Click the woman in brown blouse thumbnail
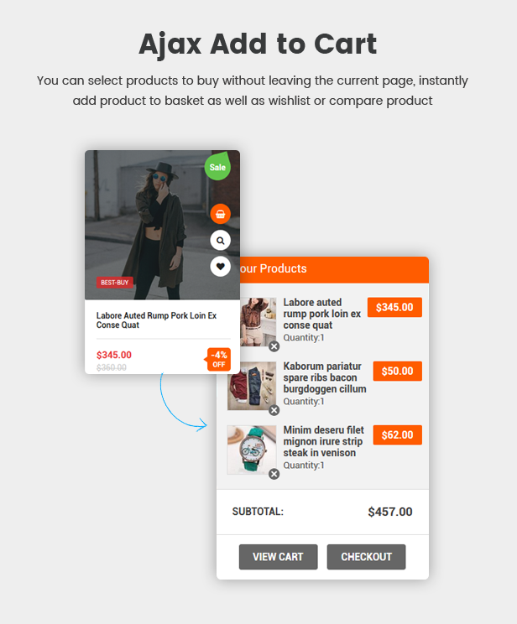The width and height of the screenshot is (517, 624). point(258,322)
